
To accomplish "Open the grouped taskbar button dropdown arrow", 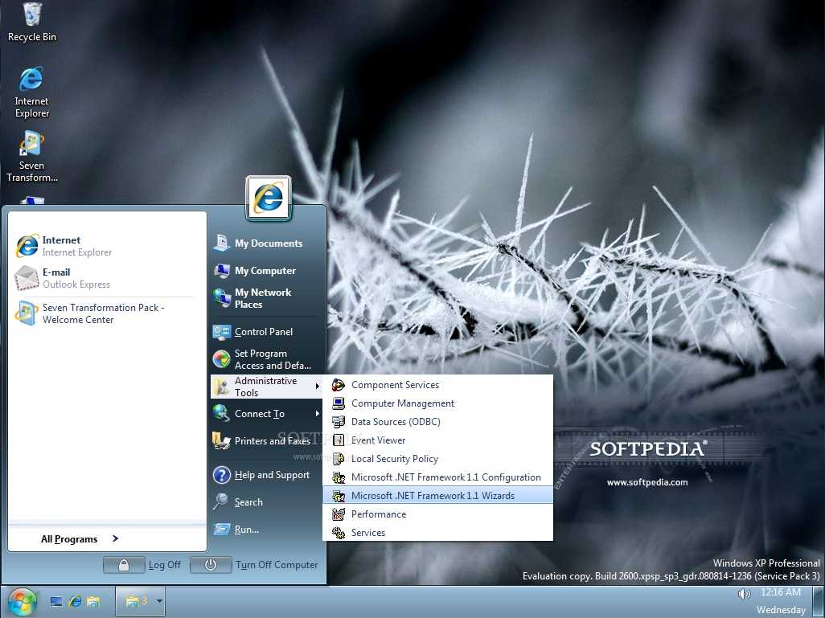I will [159, 600].
